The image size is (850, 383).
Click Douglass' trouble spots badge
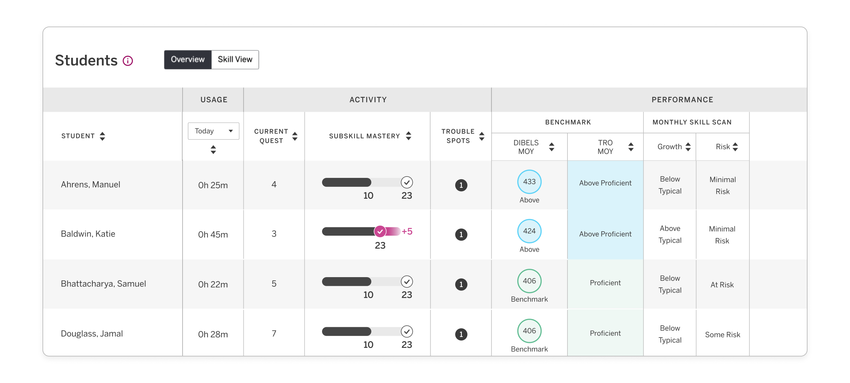(461, 335)
